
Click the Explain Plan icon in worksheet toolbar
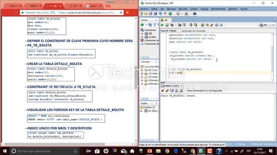[x=171, y=25]
